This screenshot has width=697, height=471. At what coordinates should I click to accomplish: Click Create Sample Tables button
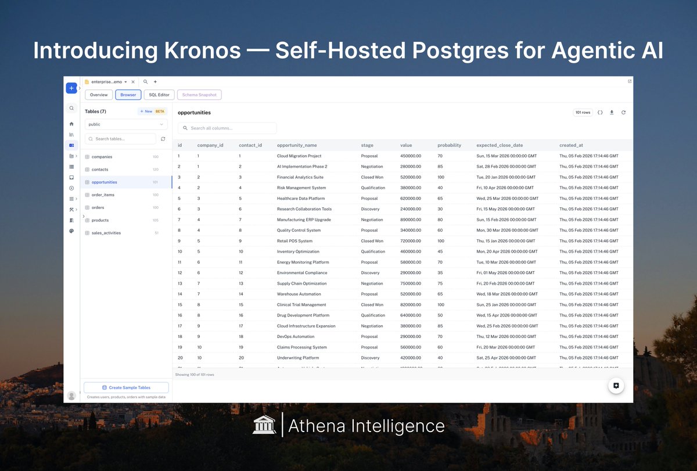[126, 387]
